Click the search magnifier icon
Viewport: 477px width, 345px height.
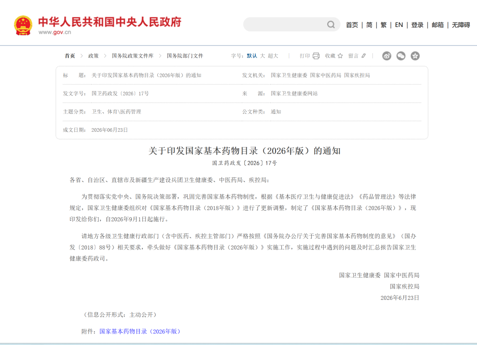pos(331,25)
